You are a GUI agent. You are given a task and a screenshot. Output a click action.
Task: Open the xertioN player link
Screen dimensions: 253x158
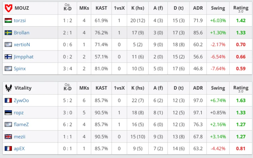pyautogui.click(x=22, y=45)
